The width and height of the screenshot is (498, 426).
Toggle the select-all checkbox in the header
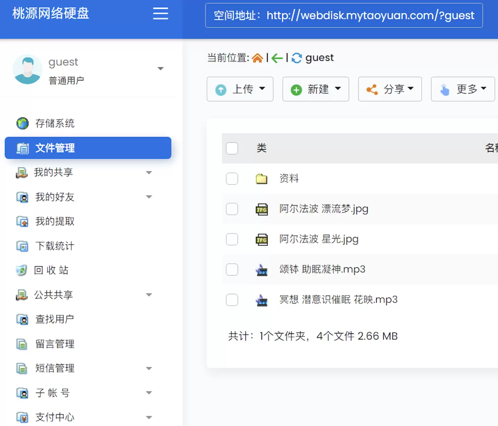[x=232, y=148]
